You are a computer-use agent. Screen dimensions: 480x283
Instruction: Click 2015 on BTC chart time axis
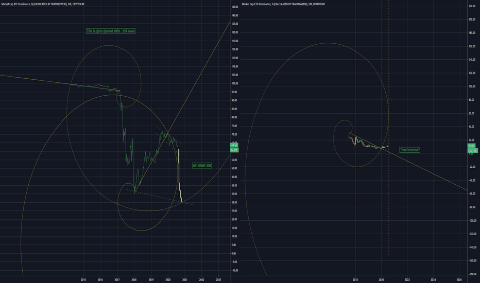(83, 279)
